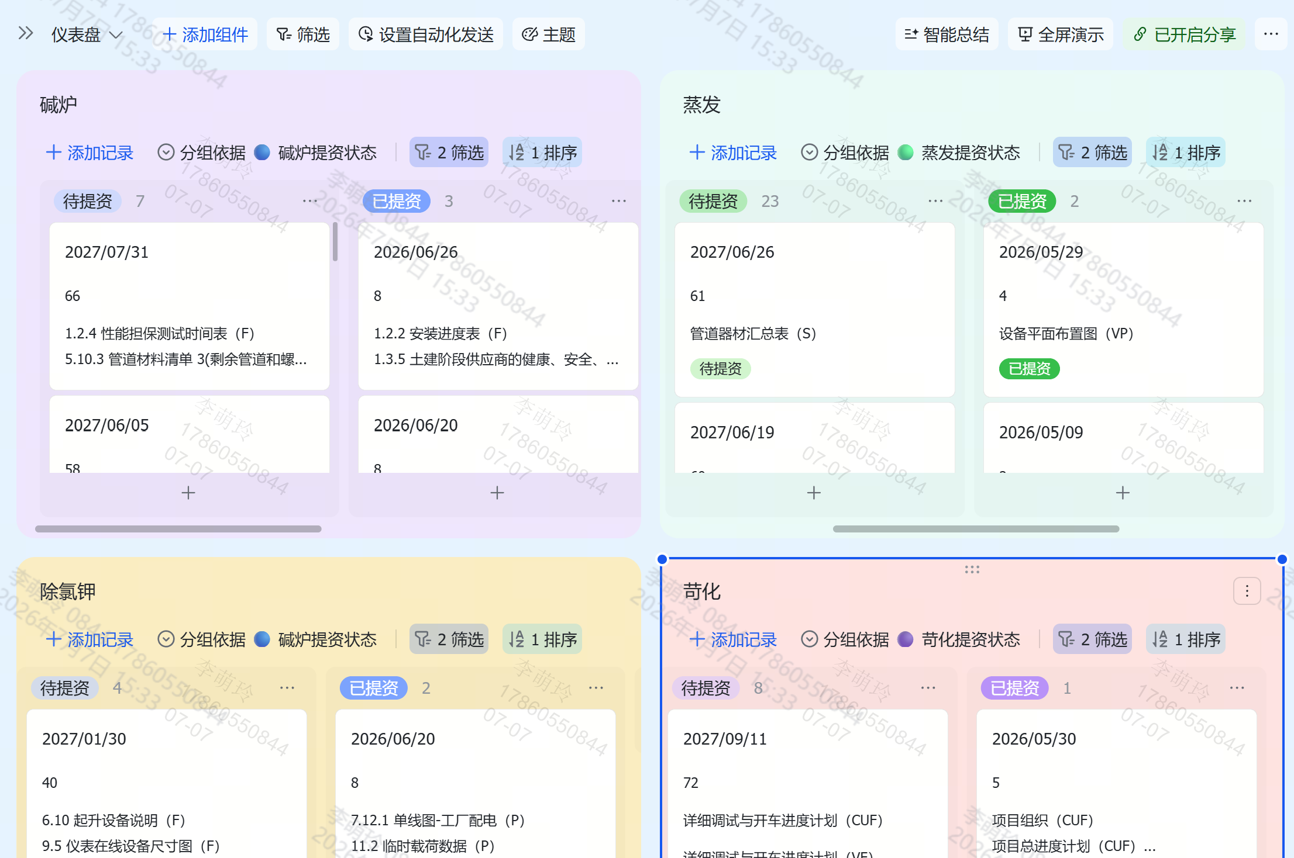Open 除氯钾 card dated 2026/06/20
1294x858 pixels.
(x=476, y=784)
